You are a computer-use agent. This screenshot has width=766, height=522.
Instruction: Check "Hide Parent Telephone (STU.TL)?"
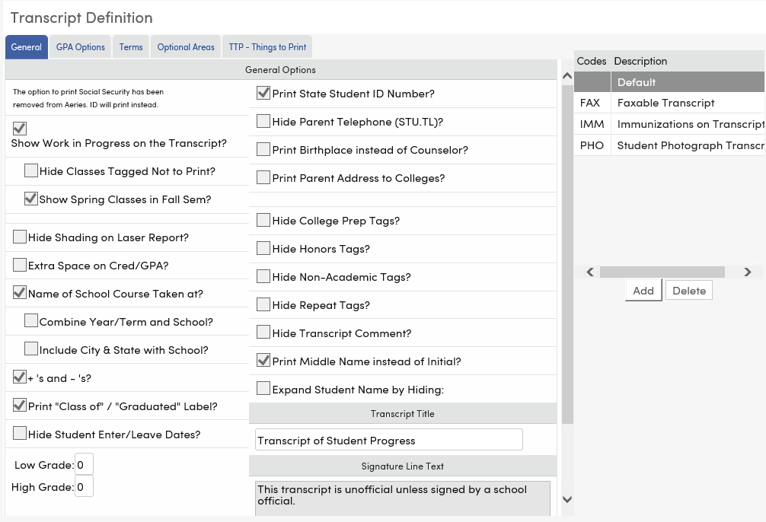(x=263, y=122)
